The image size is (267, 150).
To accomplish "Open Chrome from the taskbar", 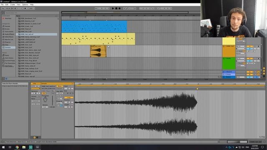I will (x=17, y=147).
